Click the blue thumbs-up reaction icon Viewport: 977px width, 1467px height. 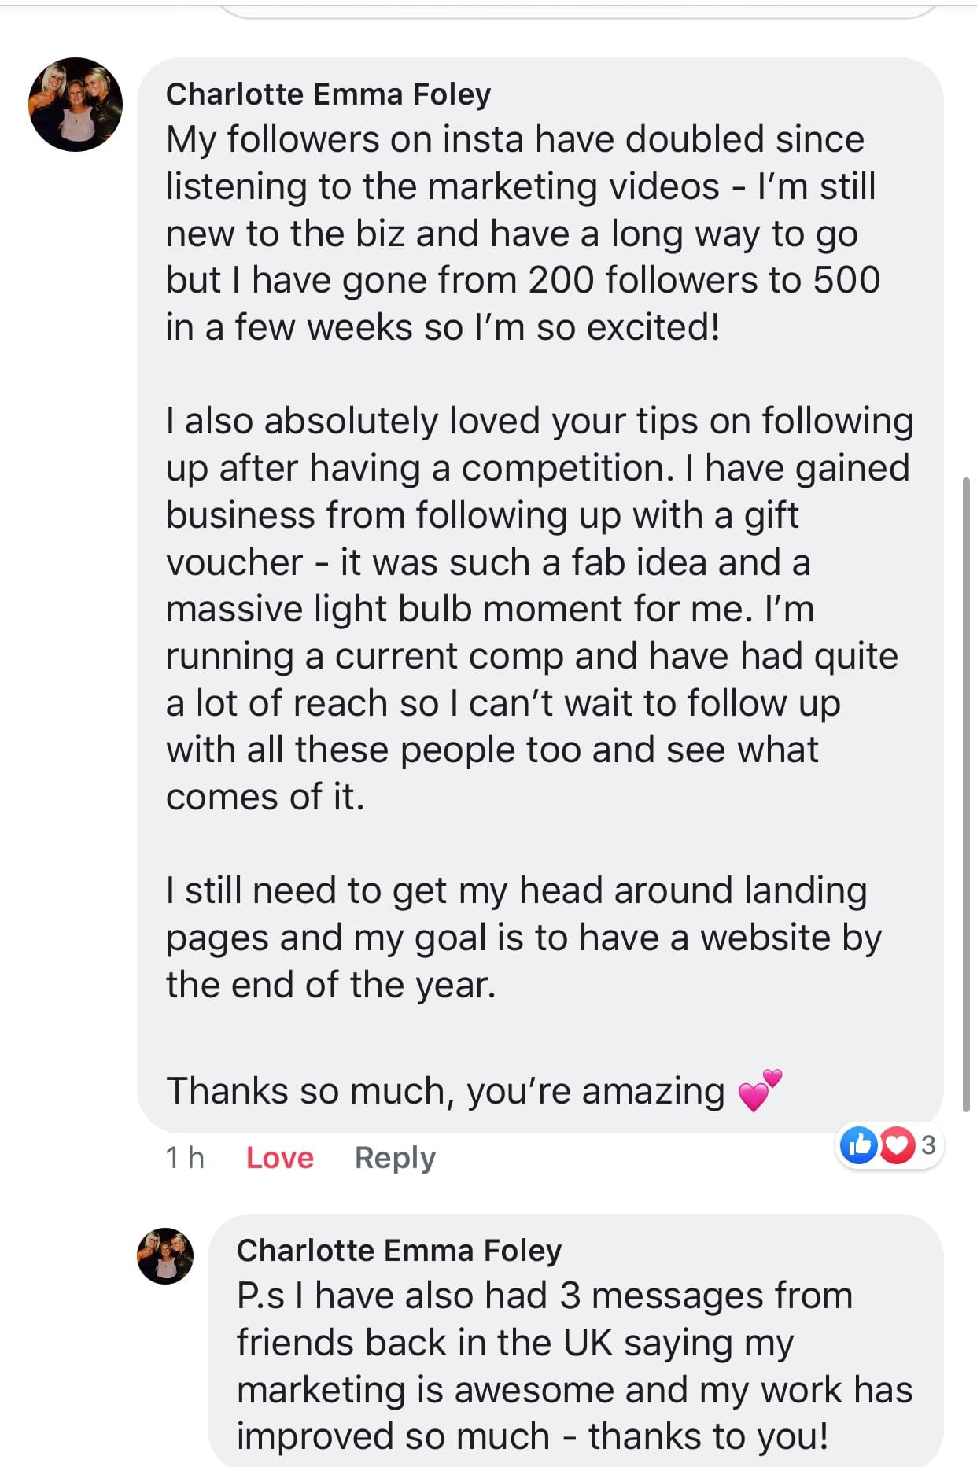(x=859, y=1145)
